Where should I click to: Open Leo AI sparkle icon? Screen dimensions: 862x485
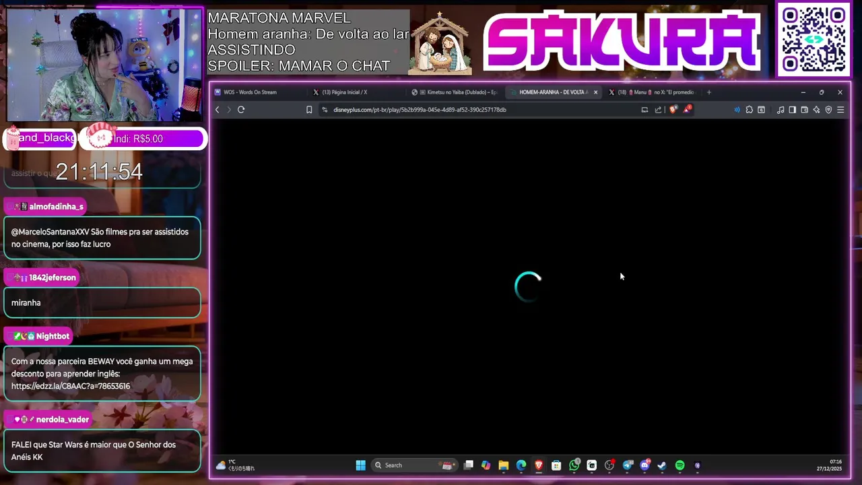[x=816, y=110]
